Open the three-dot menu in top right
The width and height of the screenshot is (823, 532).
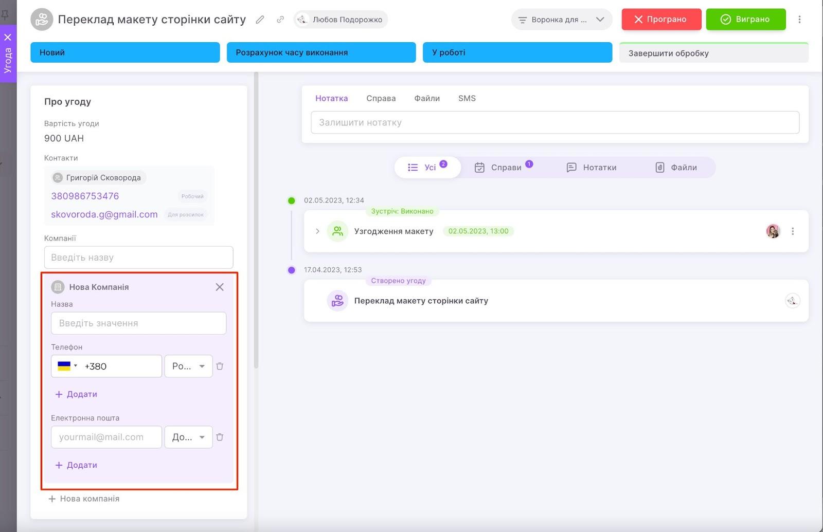coord(799,20)
